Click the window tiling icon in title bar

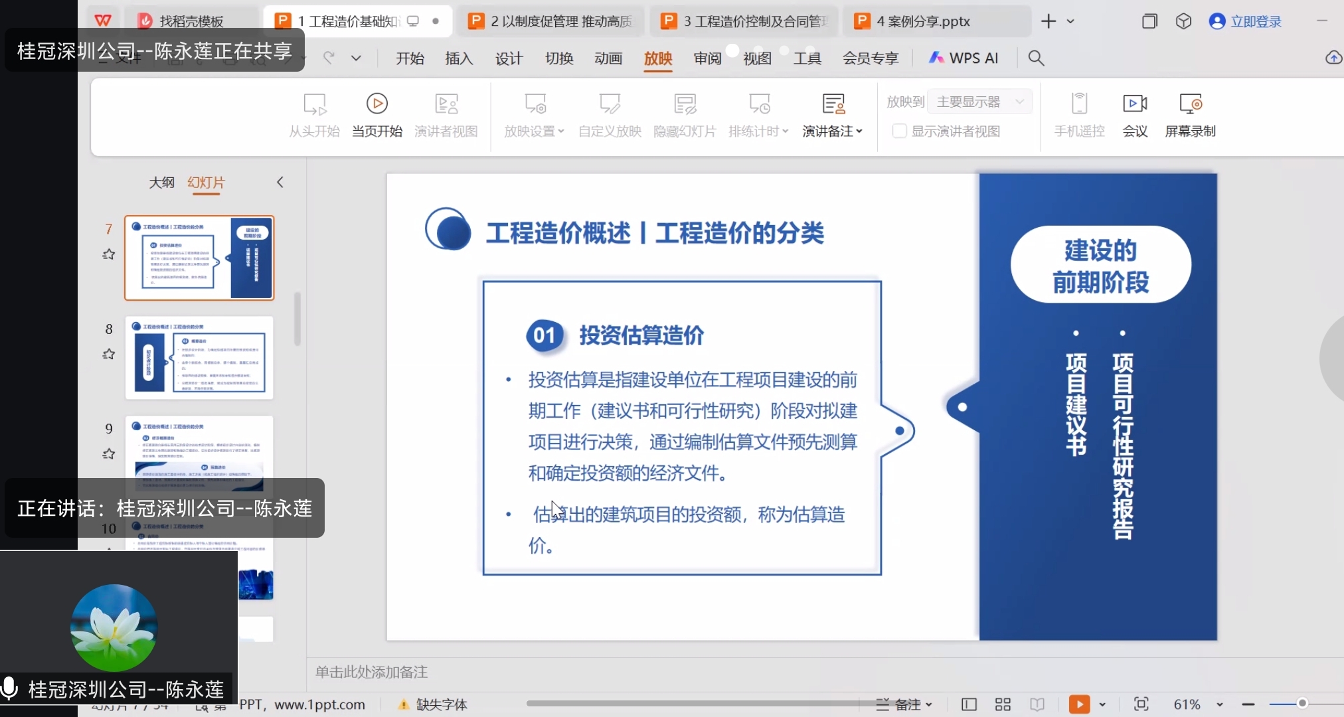[x=1149, y=21]
